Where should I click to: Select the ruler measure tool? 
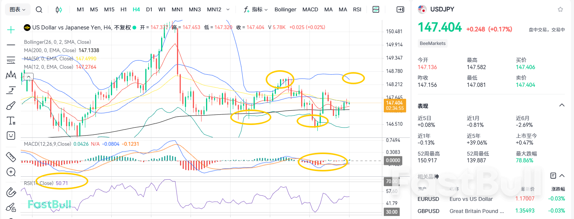11,157
